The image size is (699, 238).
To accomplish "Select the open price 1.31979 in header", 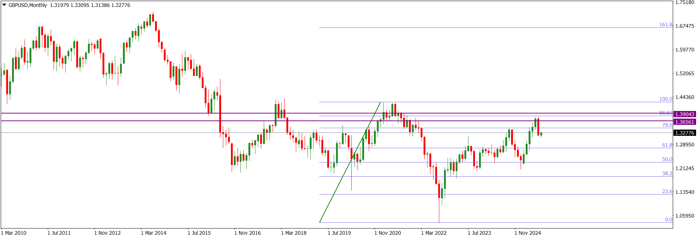I will coord(59,5).
